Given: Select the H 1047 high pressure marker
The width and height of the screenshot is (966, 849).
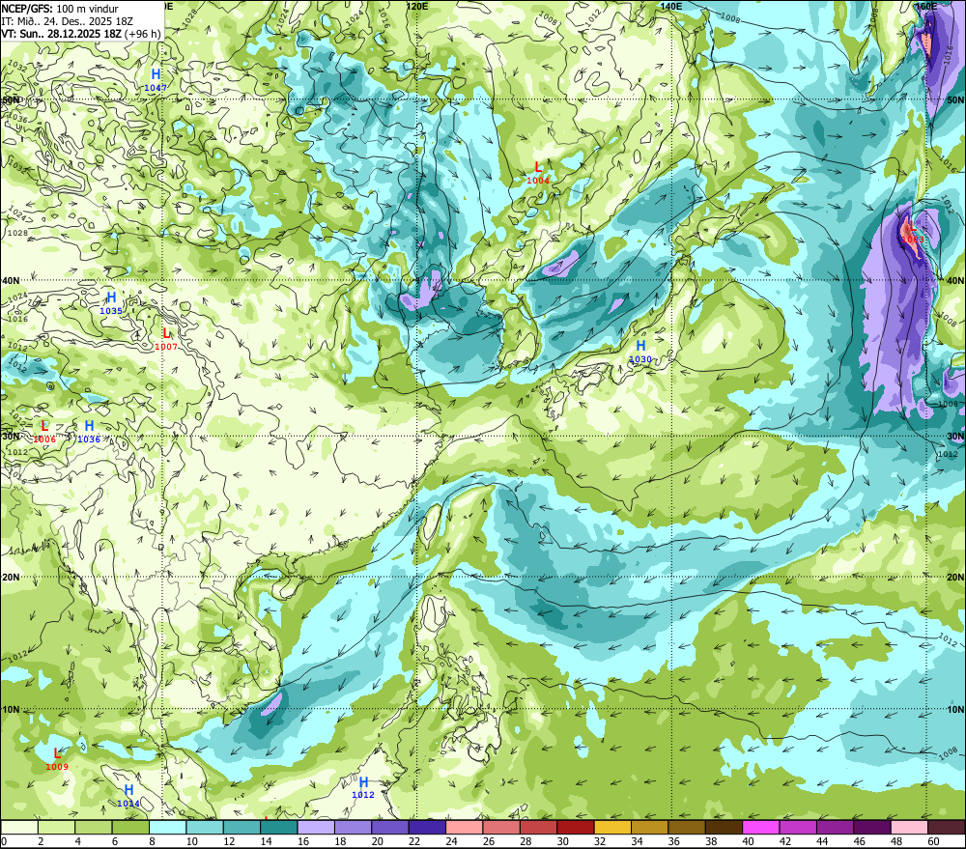Looking at the screenshot, I should tap(156, 81).
